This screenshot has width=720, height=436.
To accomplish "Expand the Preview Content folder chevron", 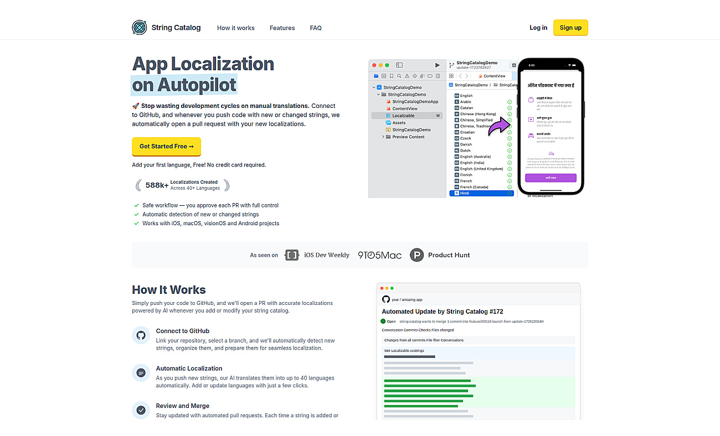I will point(383,137).
